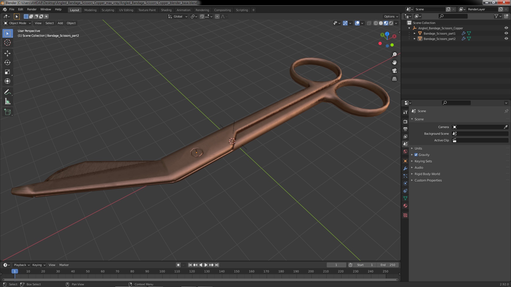Open World properties tab
Image resolution: width=511 pixels, height=287 pixels.
pos(405,151)
